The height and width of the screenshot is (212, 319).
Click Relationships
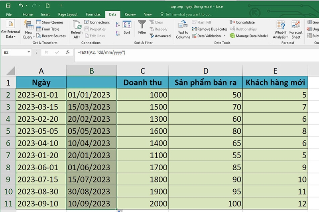click(x=243, y=29)
